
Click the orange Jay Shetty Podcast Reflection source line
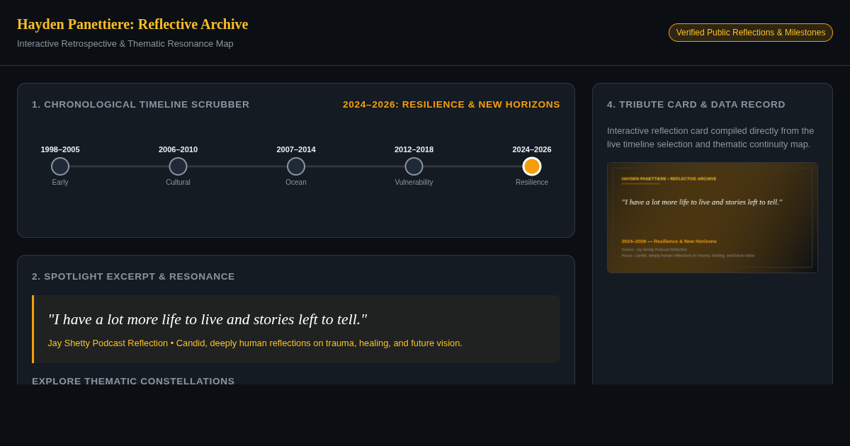point(255,343)
